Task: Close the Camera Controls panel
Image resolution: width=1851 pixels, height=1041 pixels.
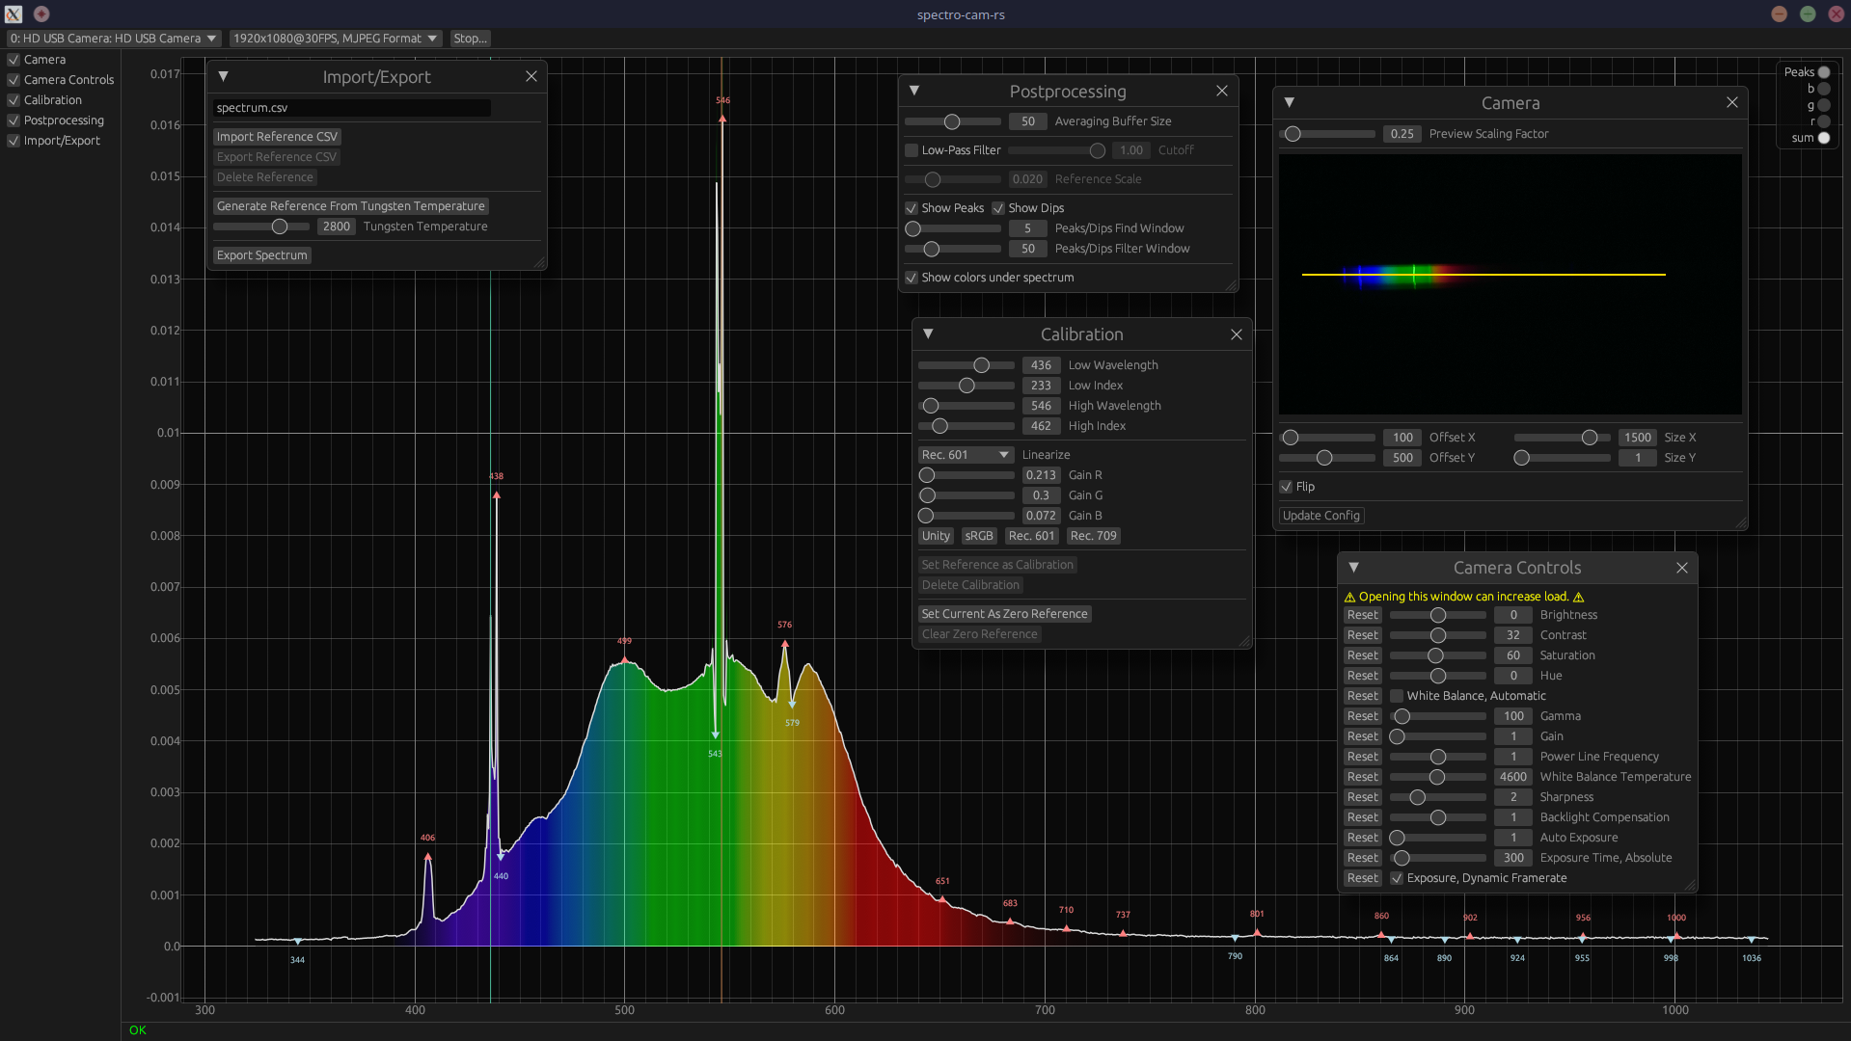Action: [1682, 568]
